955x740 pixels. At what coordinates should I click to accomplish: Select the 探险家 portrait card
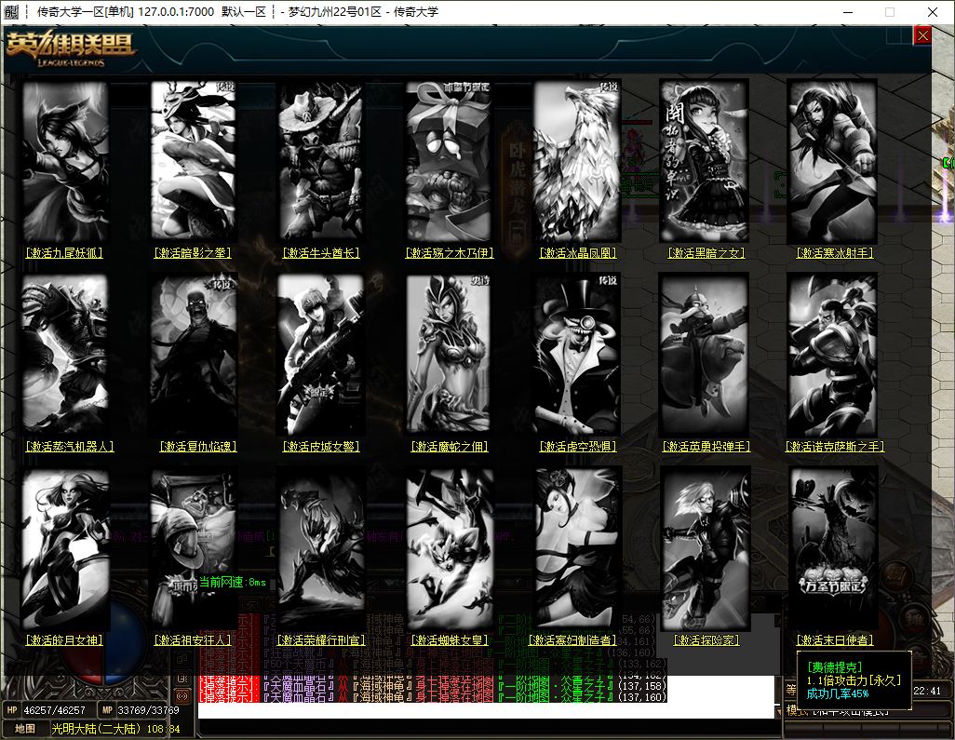click(x=705, y=549)
